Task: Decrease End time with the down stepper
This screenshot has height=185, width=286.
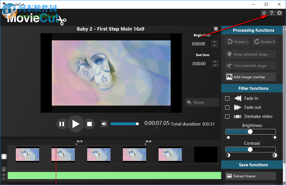Action: 215,65
